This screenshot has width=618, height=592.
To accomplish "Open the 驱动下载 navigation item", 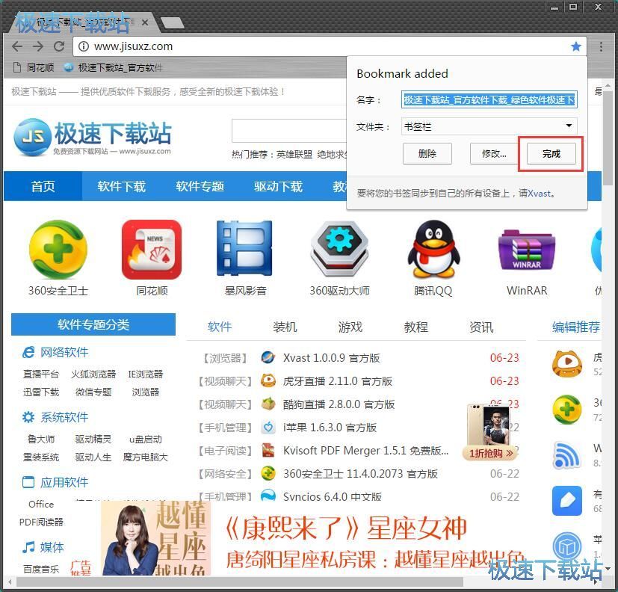I will [x=278, y=186].
